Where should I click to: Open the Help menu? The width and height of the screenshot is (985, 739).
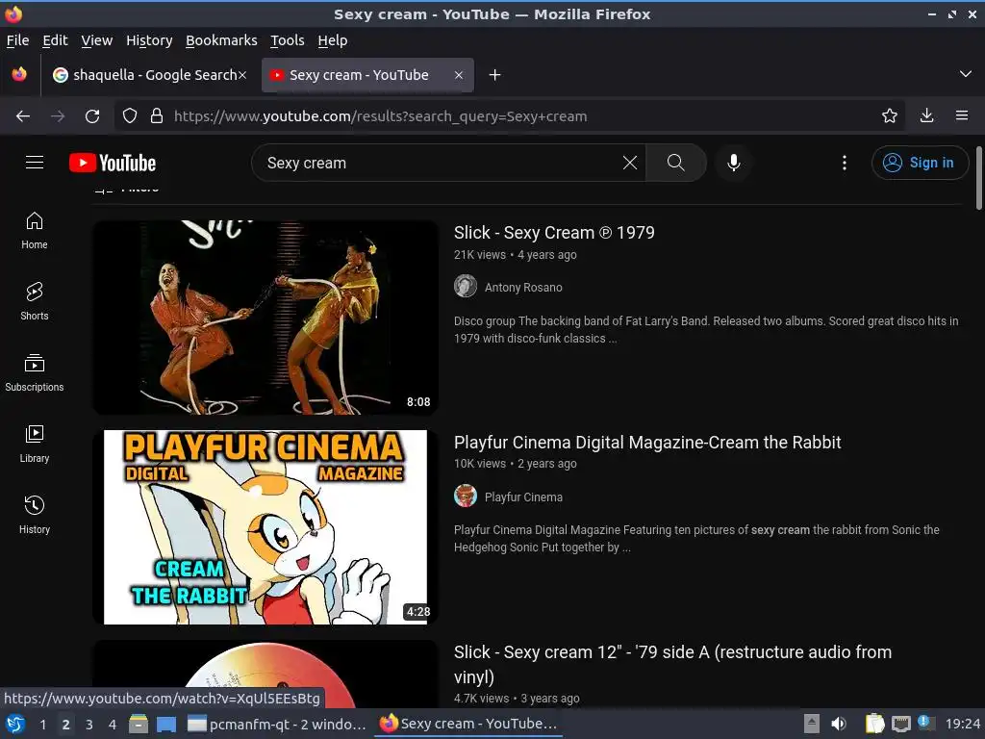(332, 40)
